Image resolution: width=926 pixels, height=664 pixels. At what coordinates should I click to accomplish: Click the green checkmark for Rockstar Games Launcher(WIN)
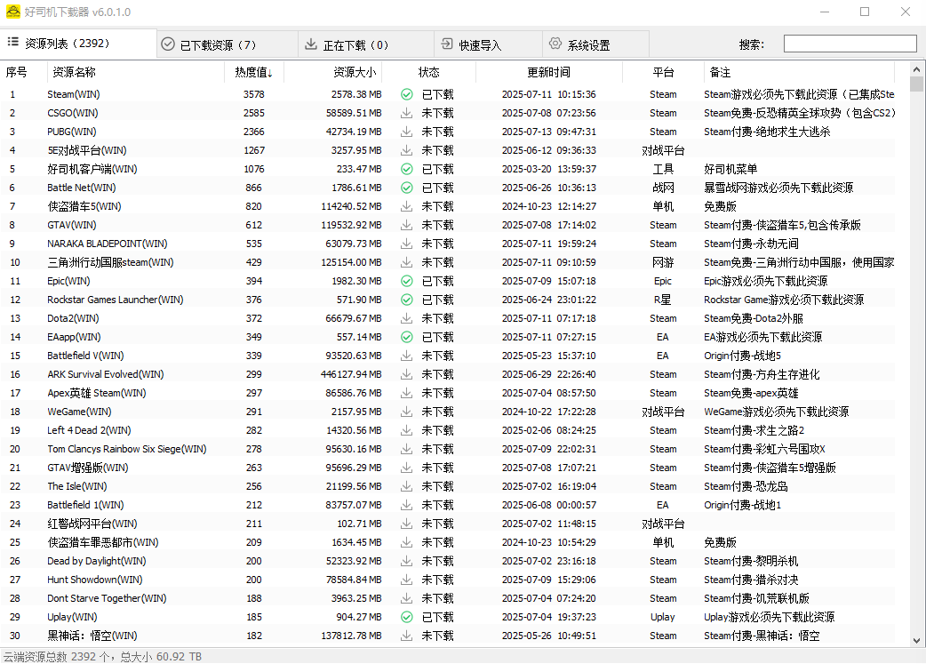click(406, 300)
